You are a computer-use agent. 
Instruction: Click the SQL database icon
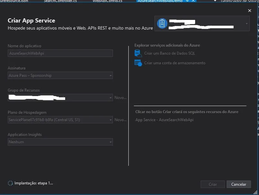coord(138,53)
